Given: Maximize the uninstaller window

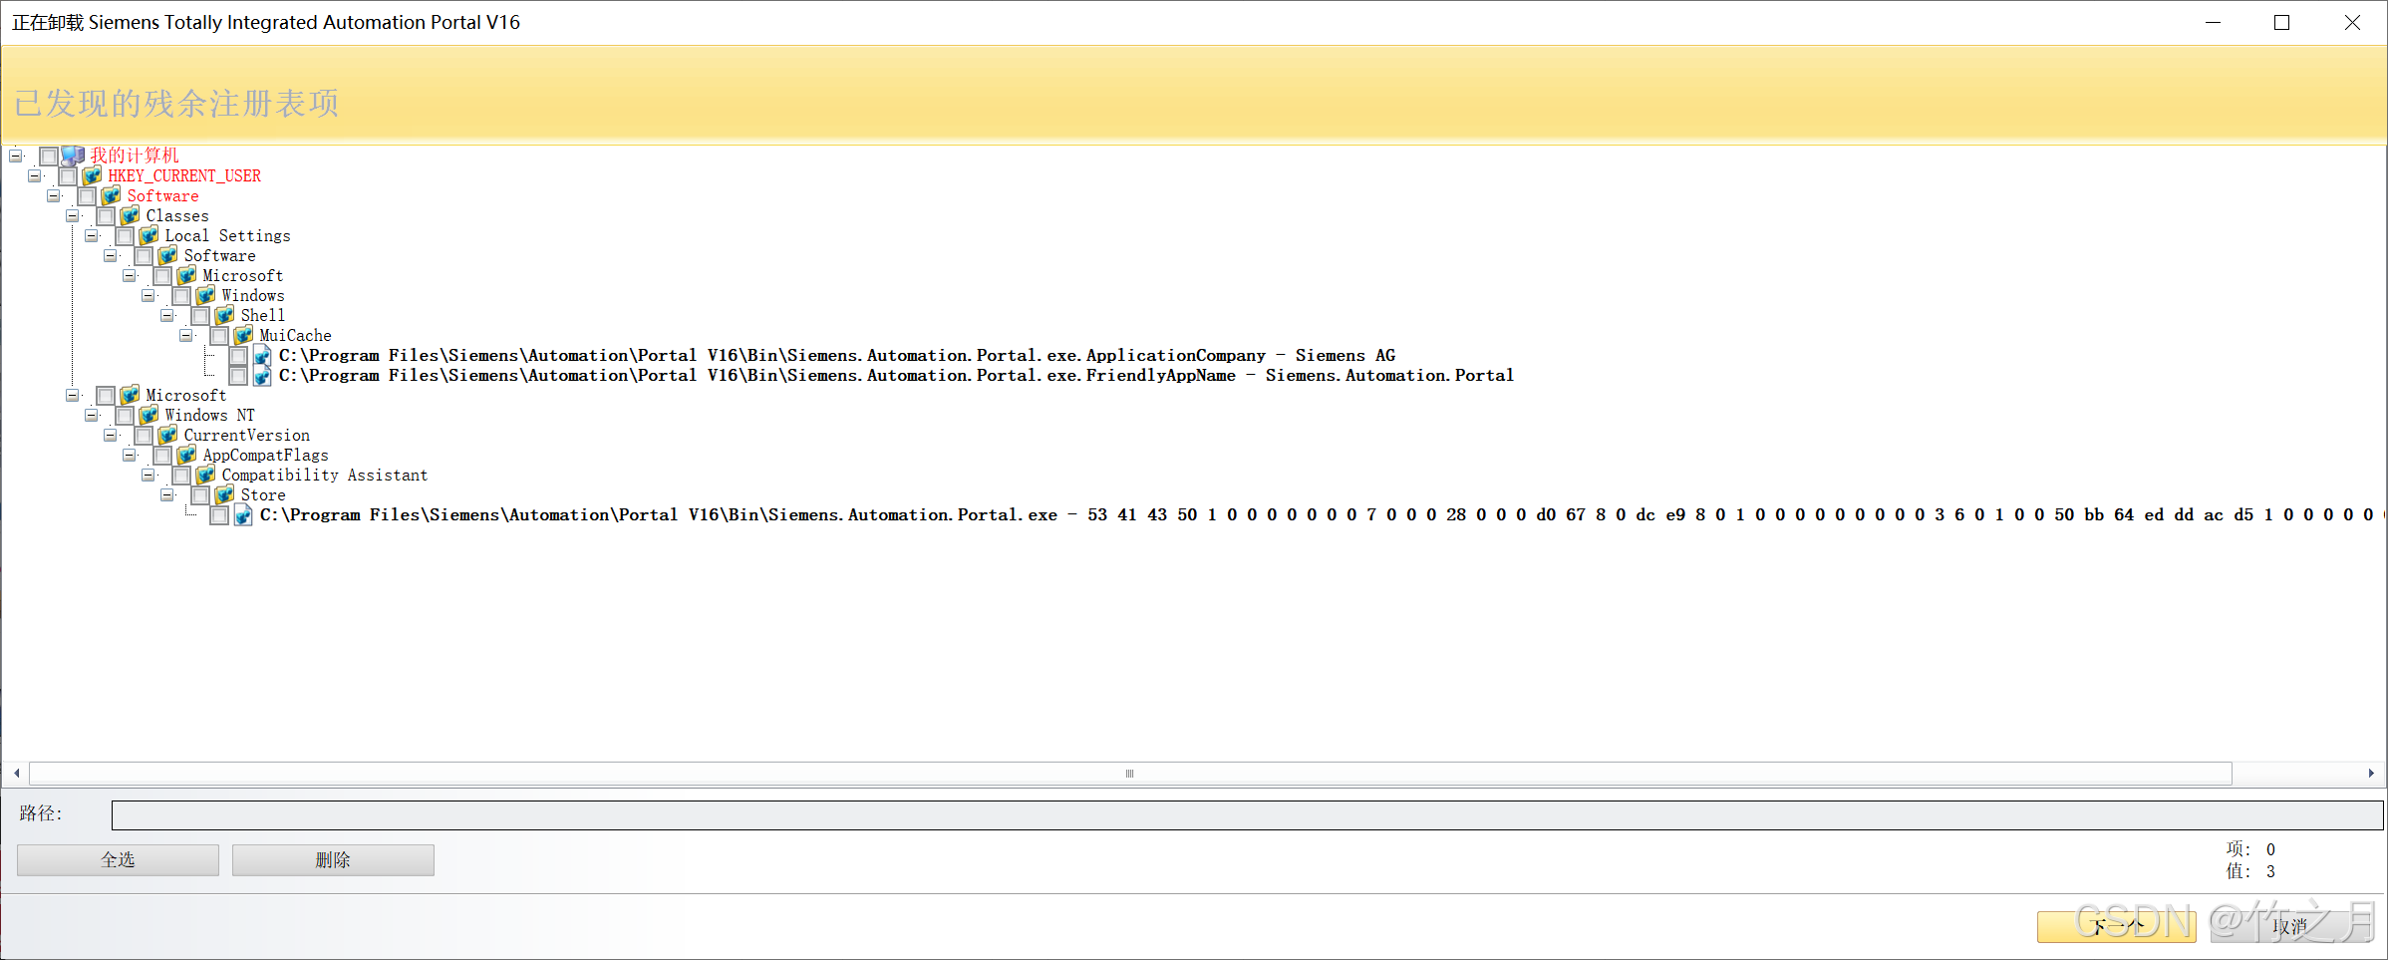Looking at the screenshot, I should [x=2281, y=22].
